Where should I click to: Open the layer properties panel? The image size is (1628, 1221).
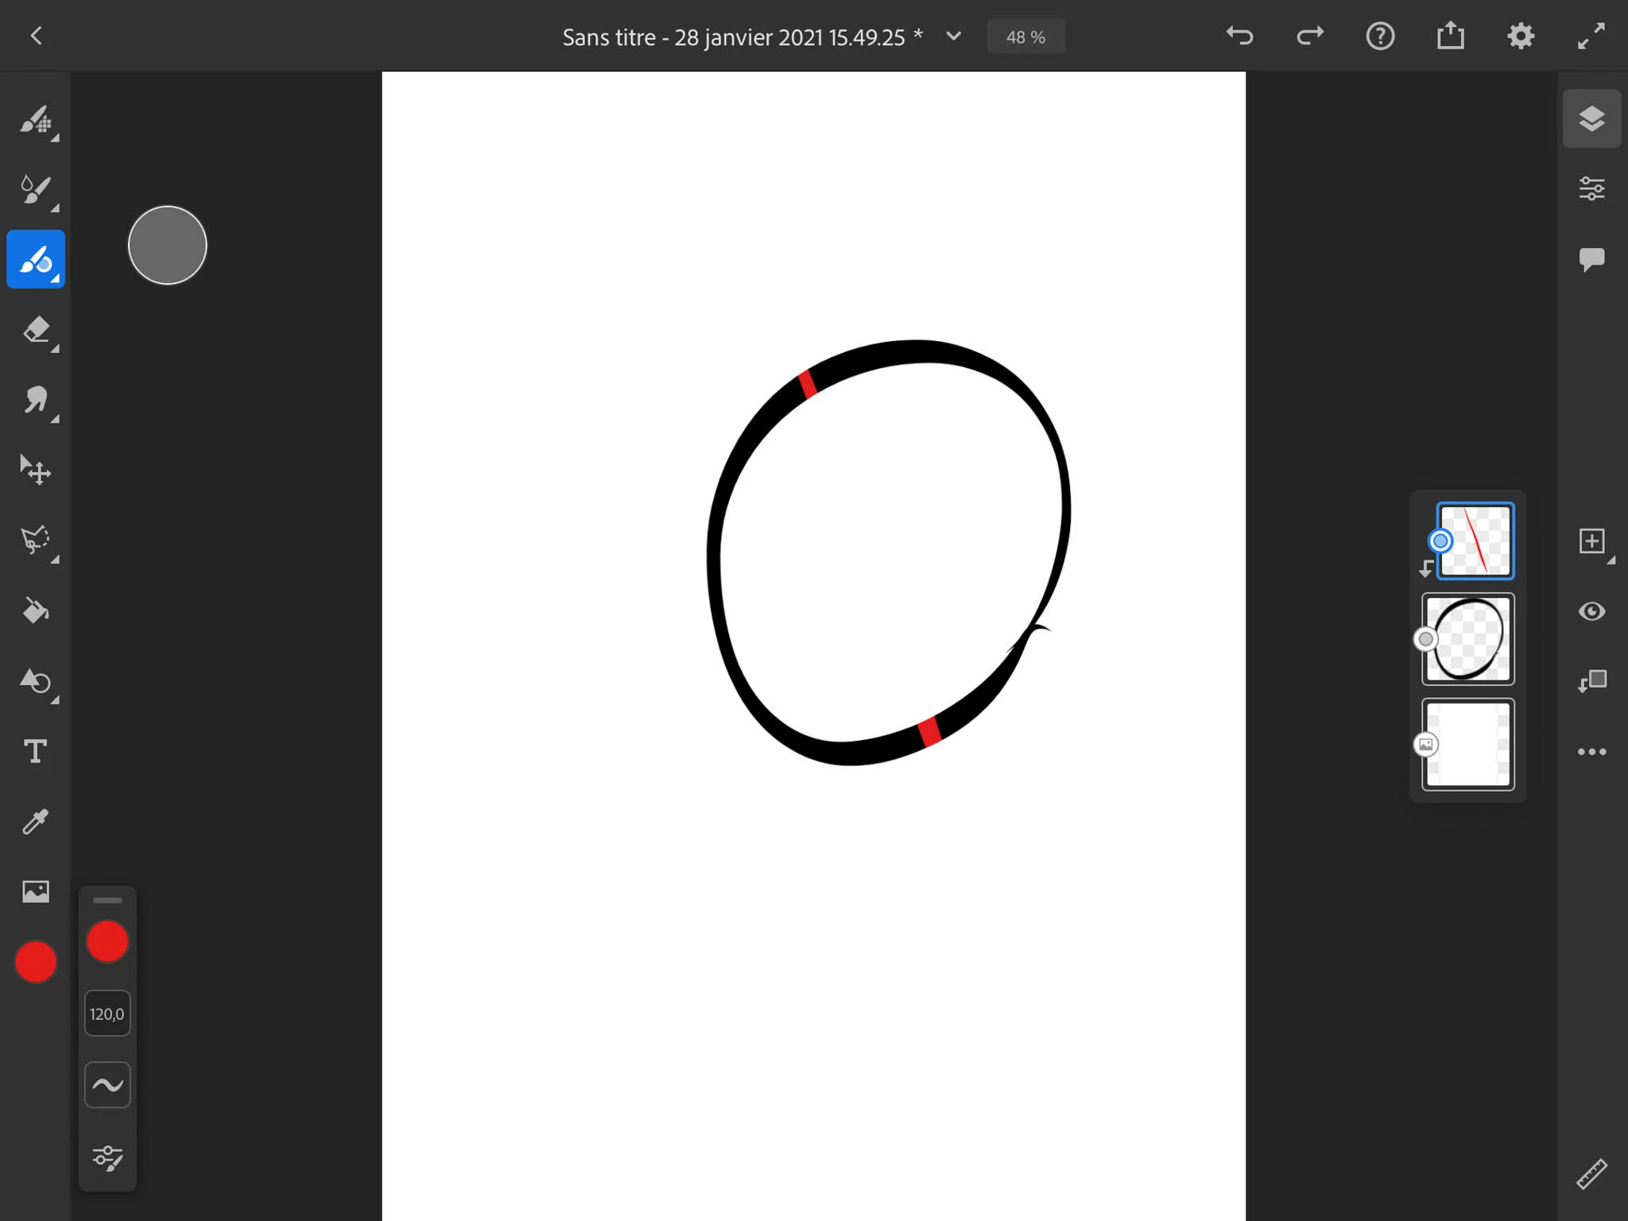[x=1591, y=189]
